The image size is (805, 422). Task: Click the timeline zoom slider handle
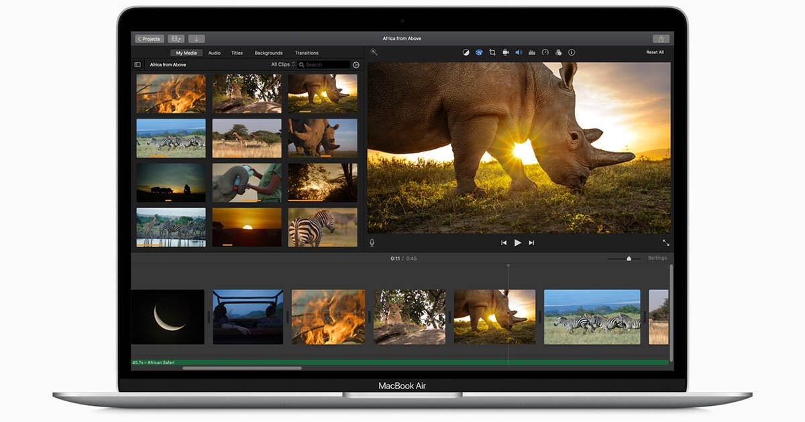629,258
